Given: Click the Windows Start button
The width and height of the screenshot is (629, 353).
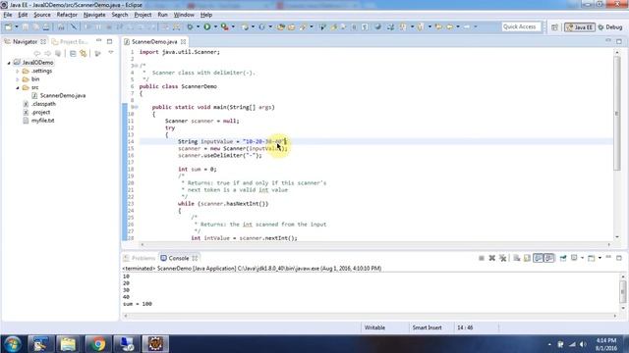Looking at the screenshot, I should click(13, 344).
